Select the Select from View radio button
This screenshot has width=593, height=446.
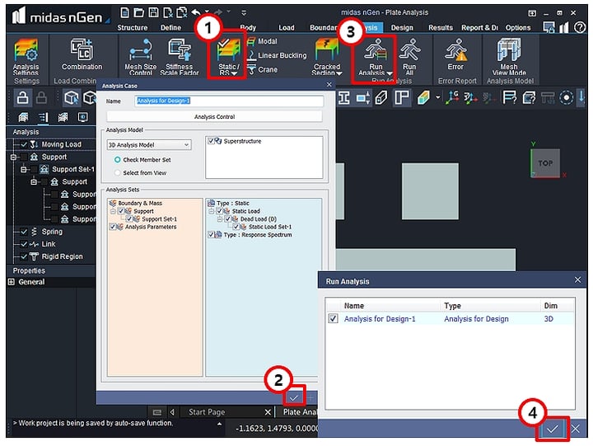[118, 172]
